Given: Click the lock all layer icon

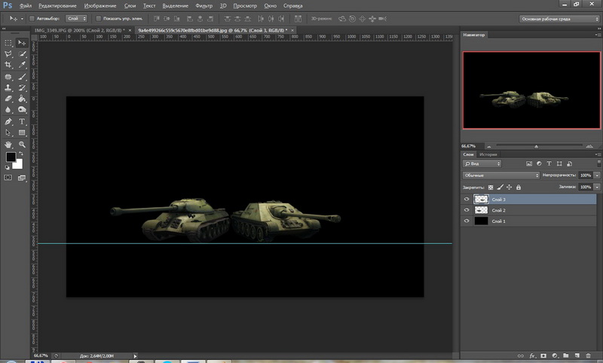Looking at the screenshot, I should 519,187.
